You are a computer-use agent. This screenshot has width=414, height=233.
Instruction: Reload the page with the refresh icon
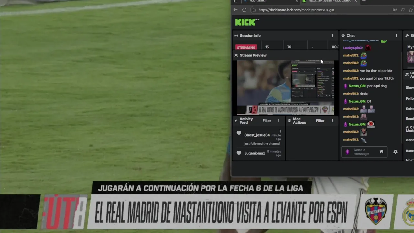pos(245,10)
